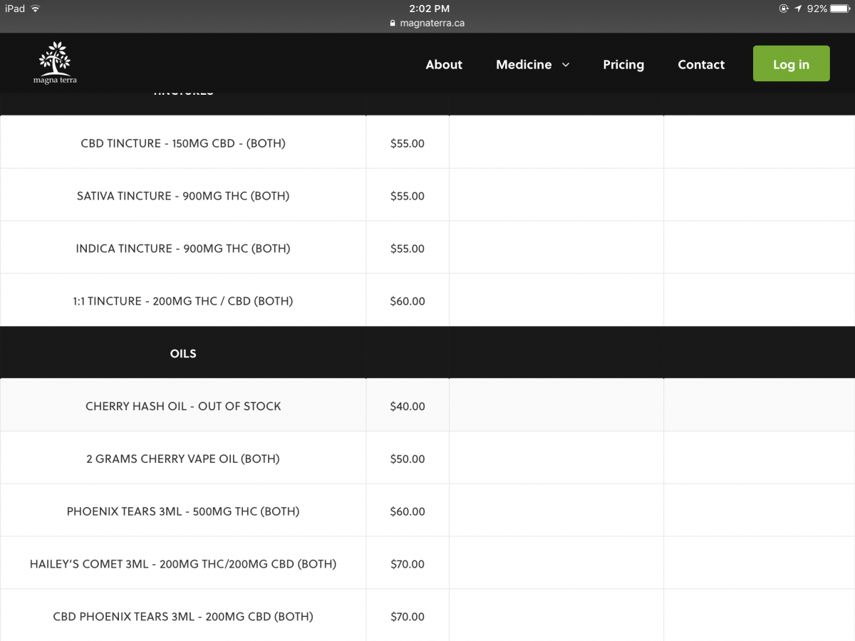This screenshot has width=855, height=641.
Task: Click the $60.00 price for 1:1 Tincture
Action: coord(408,301)
